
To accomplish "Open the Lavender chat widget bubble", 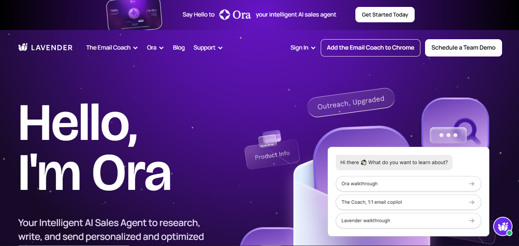I will tap(503, 226).
